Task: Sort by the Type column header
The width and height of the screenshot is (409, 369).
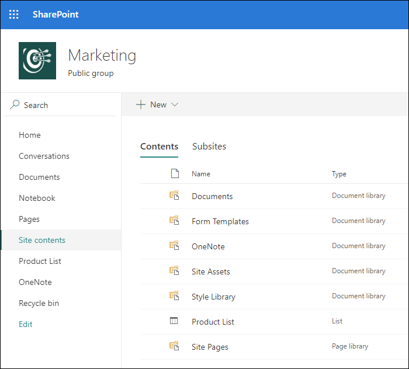Action: [339, 174]
